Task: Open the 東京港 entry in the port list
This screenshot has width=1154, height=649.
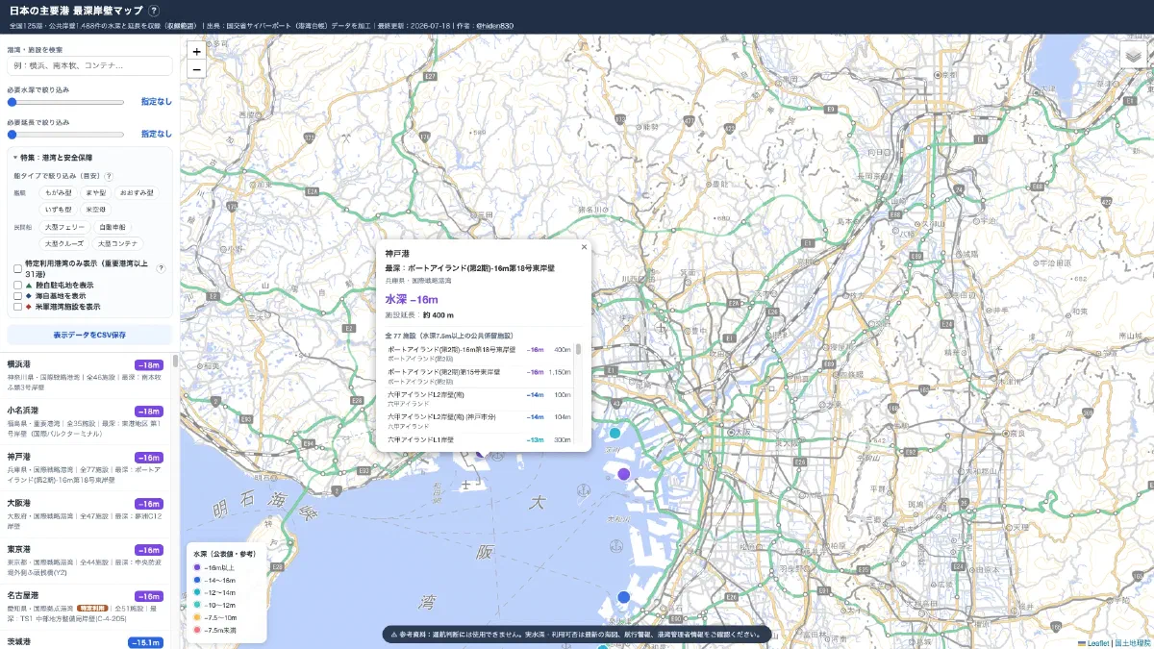Action: click(x=87, y=561)
